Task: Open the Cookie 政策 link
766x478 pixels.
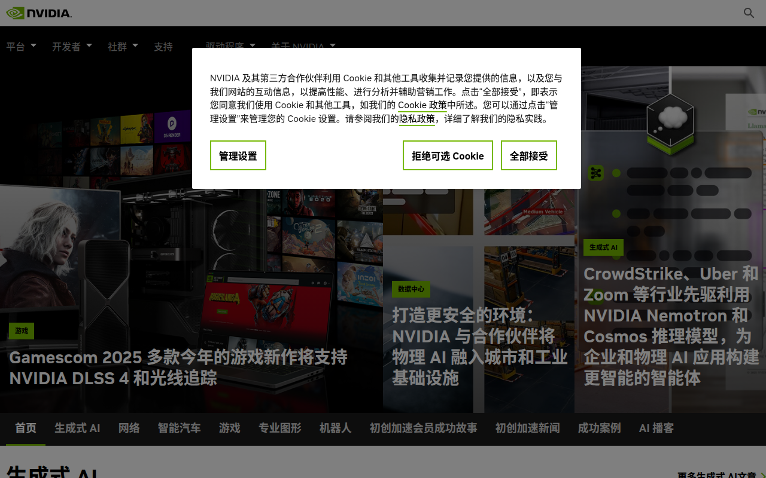Action: coord(422,105)
